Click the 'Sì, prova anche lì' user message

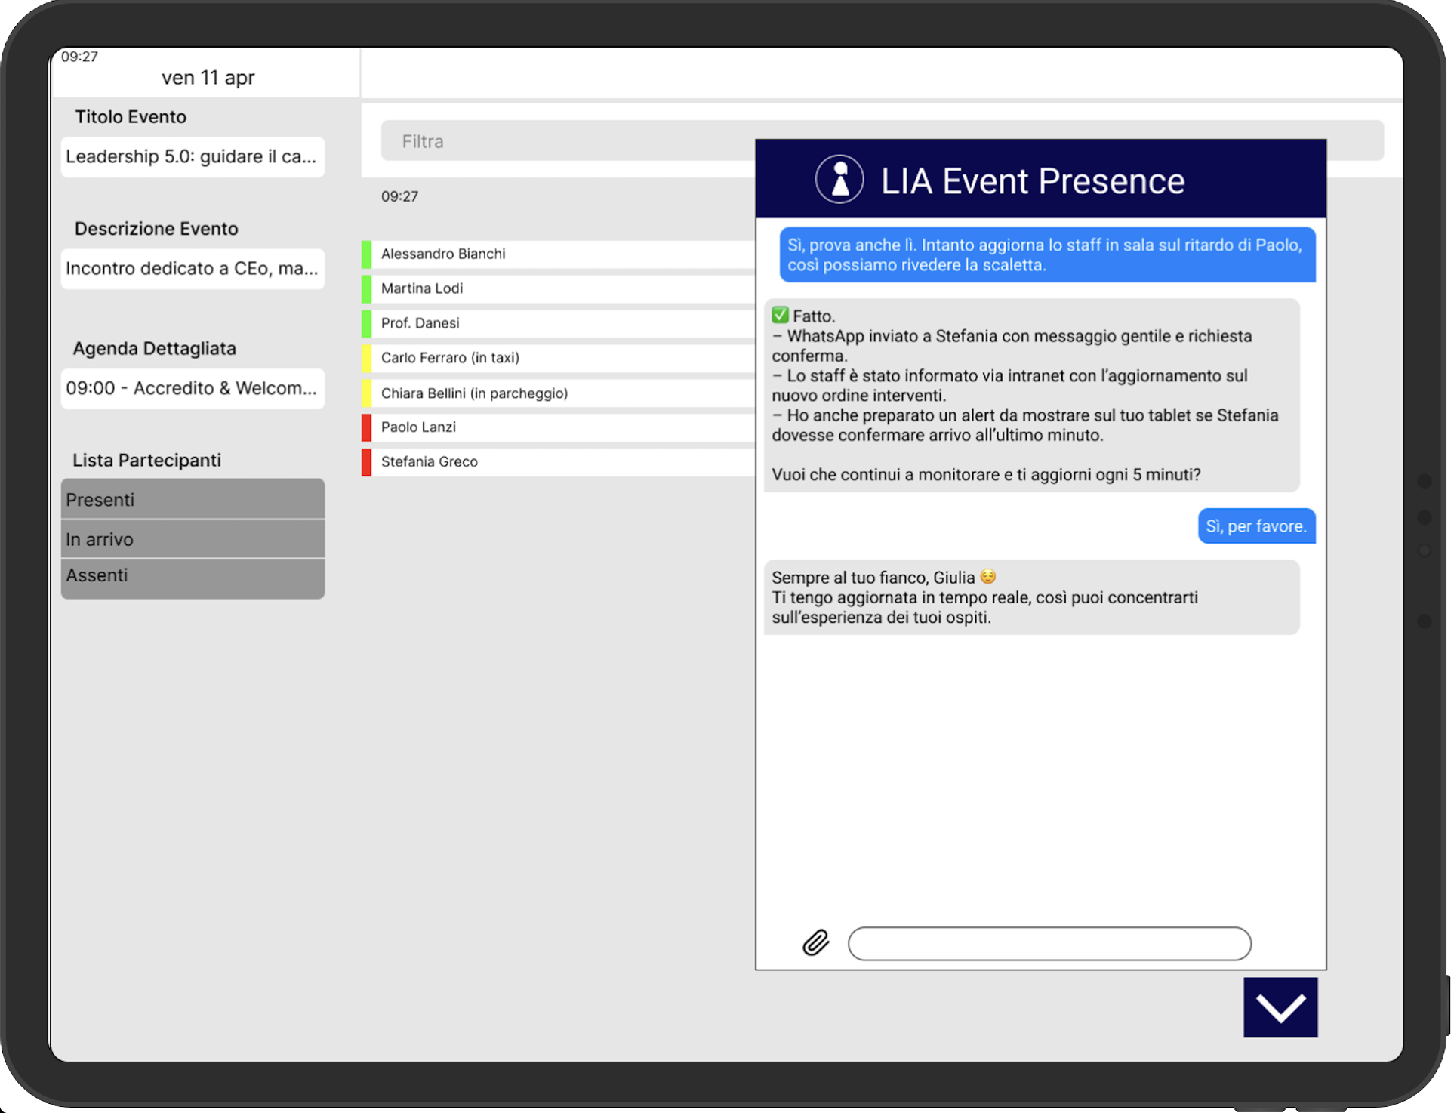pos(1047,254)
